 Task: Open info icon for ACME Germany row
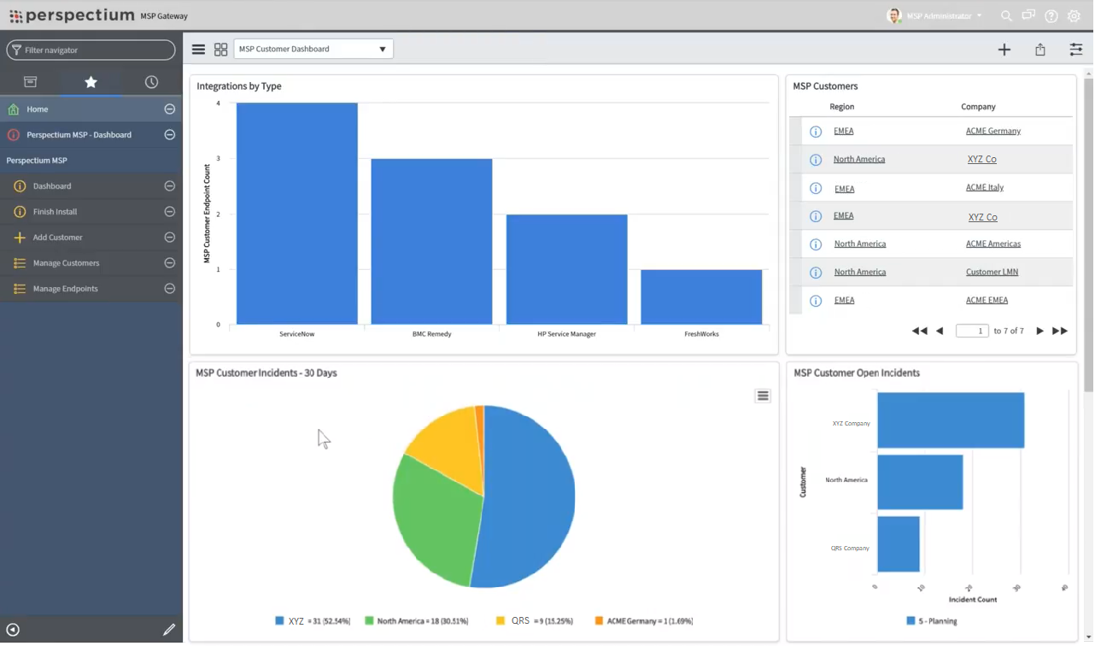(816, 132)
